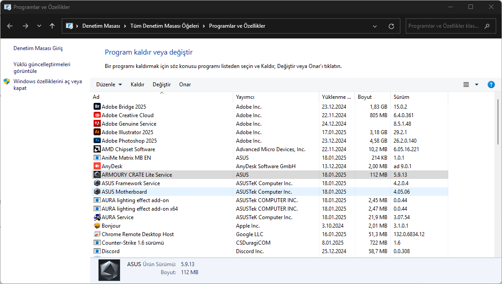This screenshot has width=502, height=284.
Task: Go up one level with up arrow
Action: 52,26
